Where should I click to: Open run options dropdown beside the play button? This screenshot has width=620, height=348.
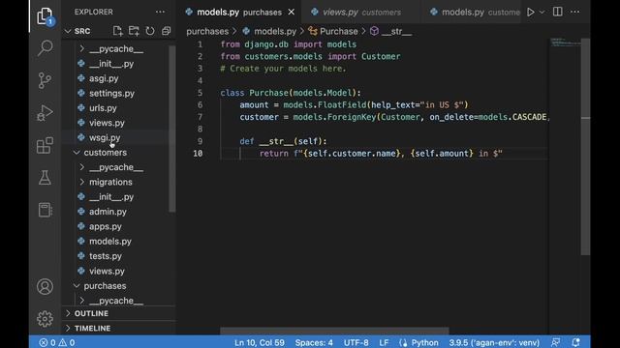[542, 13]
